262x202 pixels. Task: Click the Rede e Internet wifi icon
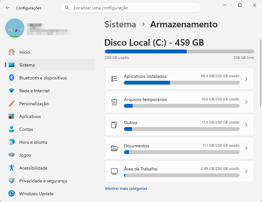[12, 91]
